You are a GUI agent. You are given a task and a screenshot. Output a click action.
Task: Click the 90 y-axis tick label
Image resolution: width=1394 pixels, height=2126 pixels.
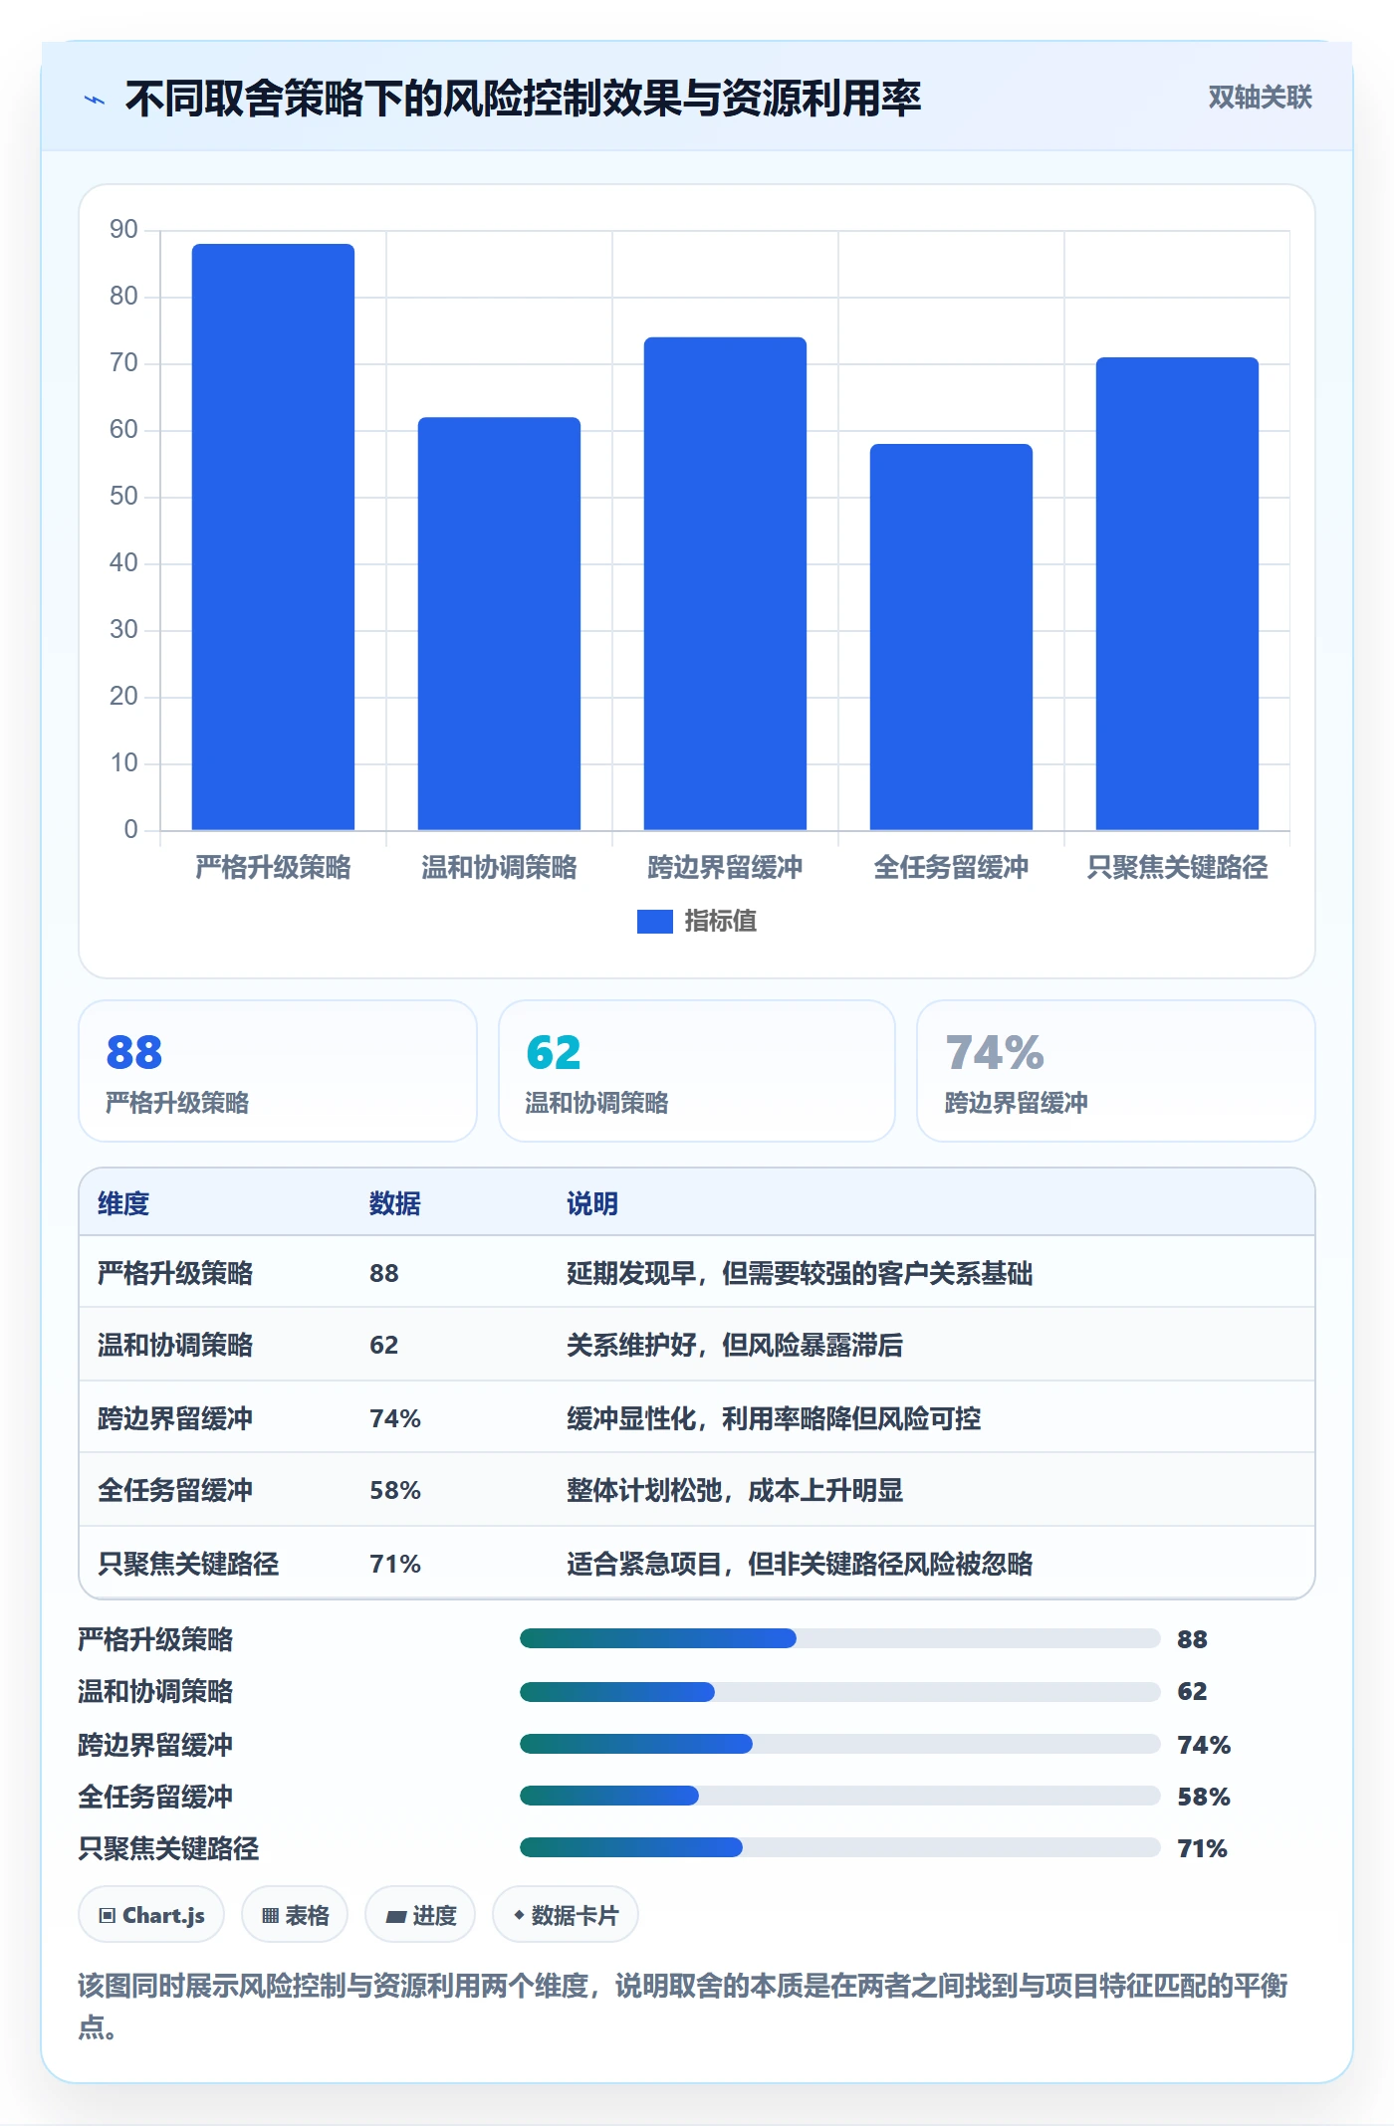coord(123,229)
